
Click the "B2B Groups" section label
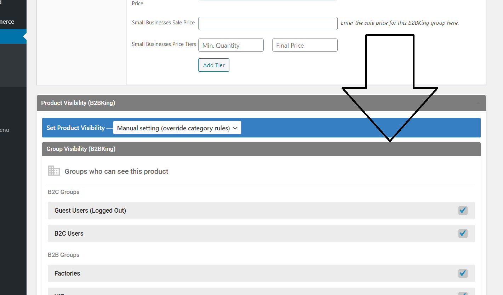click(x=64, y=255)
